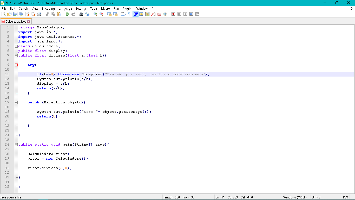Collapse the try block fold marker
355x200 pixels.
point(16,65)
